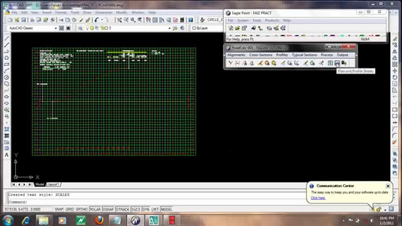This screenshot has width=402, height=226.
Task: Click the running figure icon in RoadCalc toolbar
Action: (321, 63)
